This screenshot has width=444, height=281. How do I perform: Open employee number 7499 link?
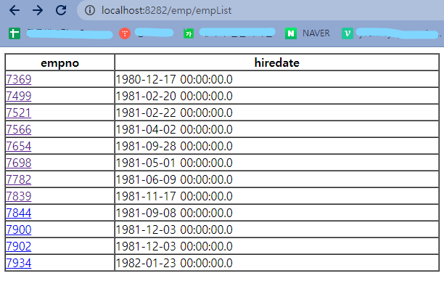(18, 96)
